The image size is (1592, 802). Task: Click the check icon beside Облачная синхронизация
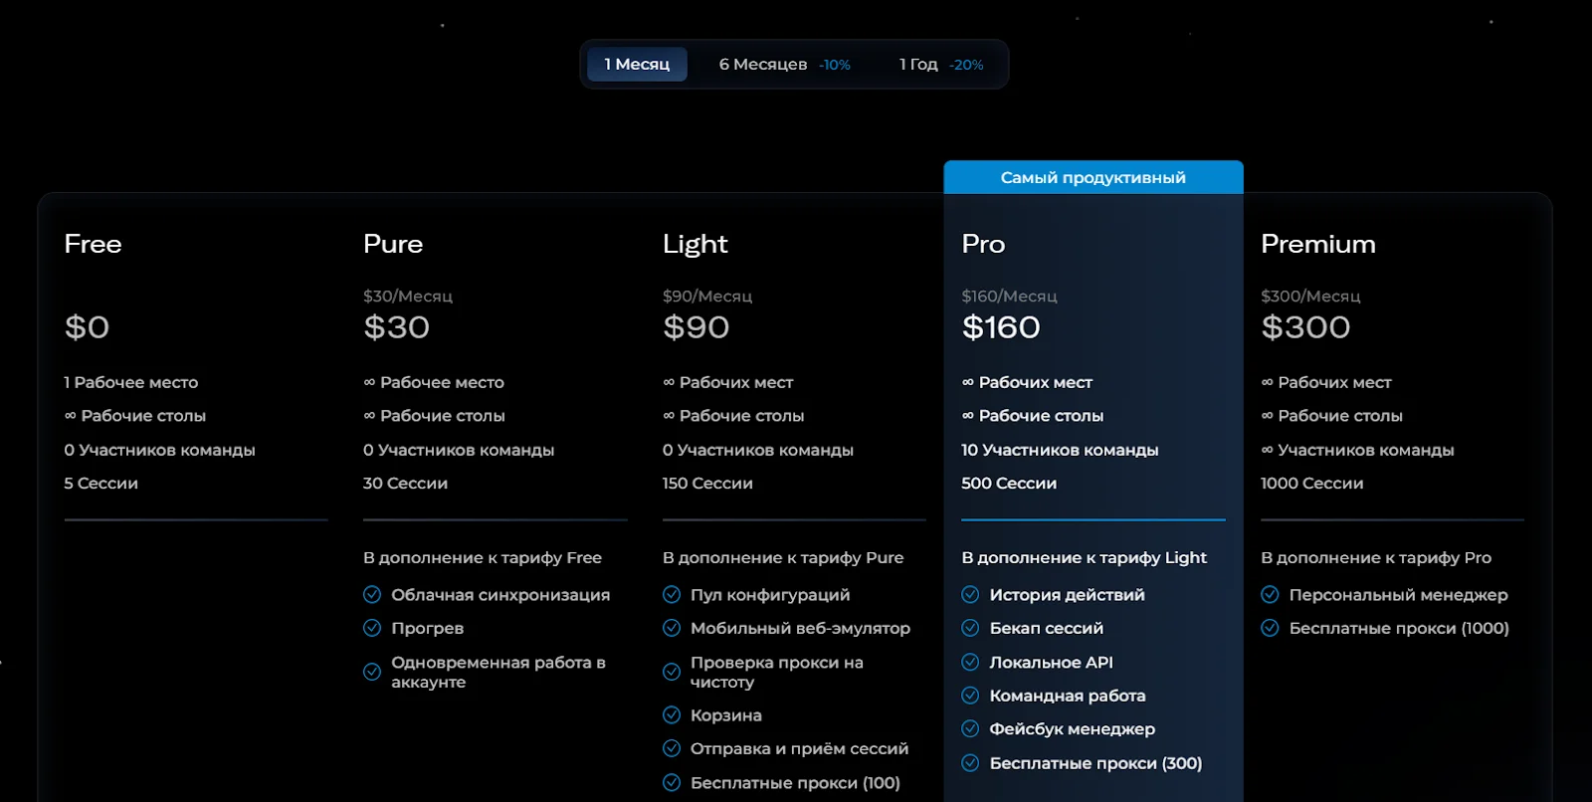click(x=372, y=595)
